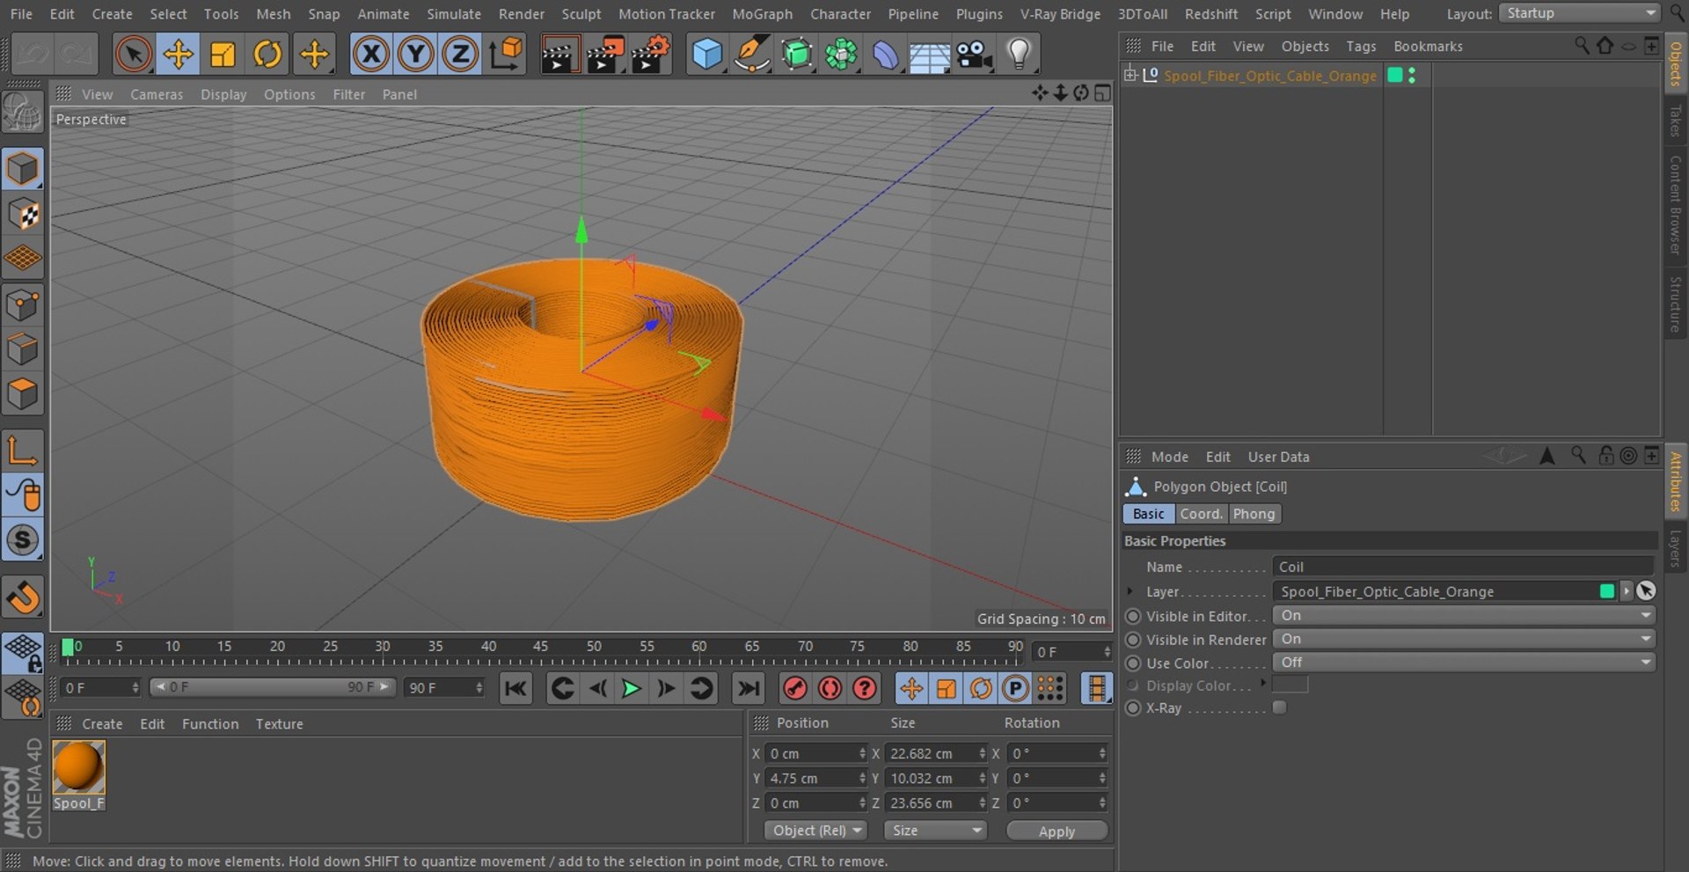Add a Cube primitive object
The height and width of the screenshot is (872, 1689).
[x=707, y=55]
